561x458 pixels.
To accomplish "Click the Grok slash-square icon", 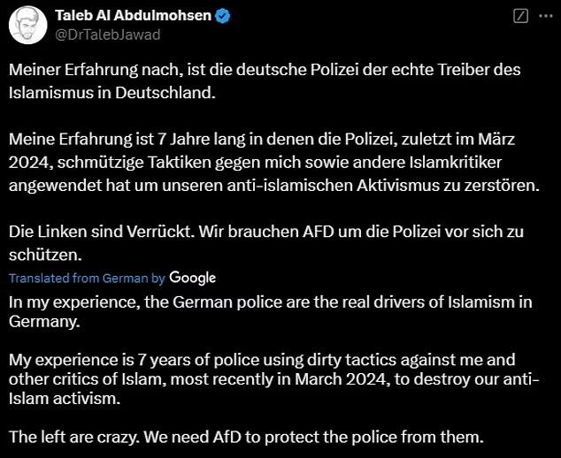I will (x=520, y=16).
